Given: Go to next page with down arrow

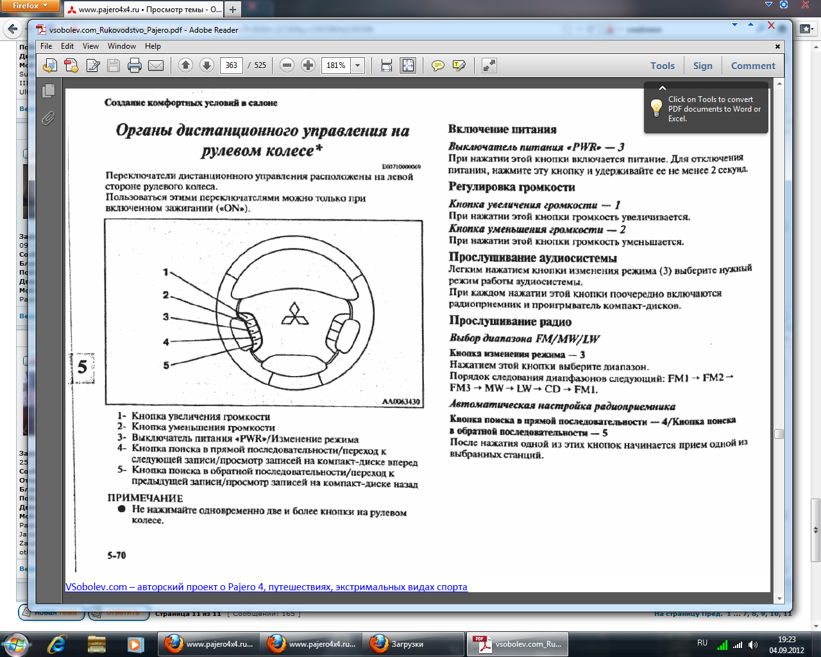Looking at the screenshot, I should [x=207, y=65].
